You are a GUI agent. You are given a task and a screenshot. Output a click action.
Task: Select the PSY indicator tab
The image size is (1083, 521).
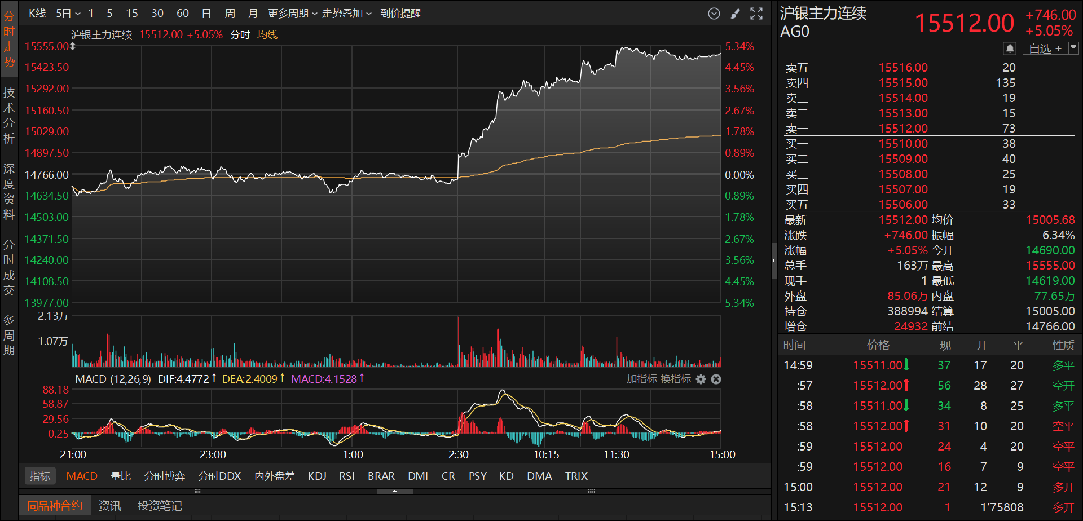click(x=478, y=476)
